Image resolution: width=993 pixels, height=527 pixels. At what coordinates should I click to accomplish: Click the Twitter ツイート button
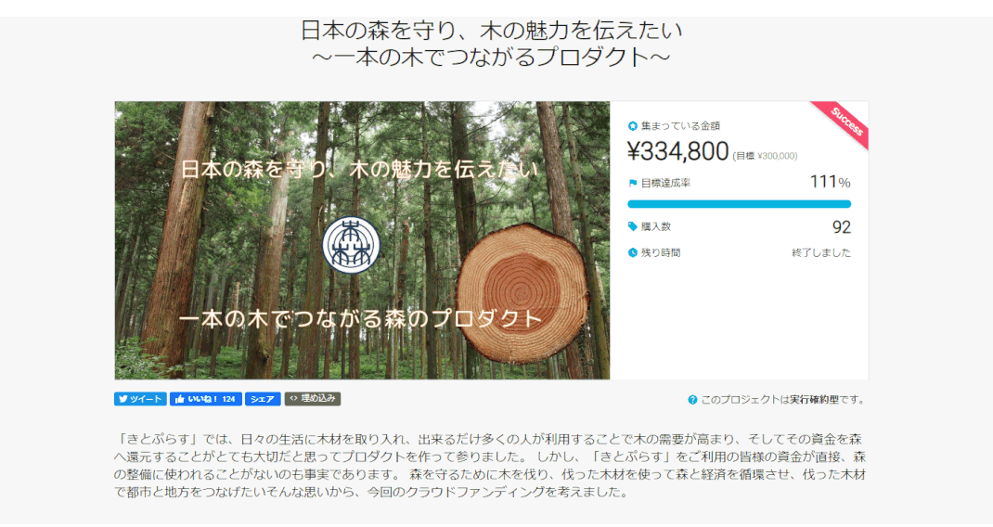click(140, 399)
